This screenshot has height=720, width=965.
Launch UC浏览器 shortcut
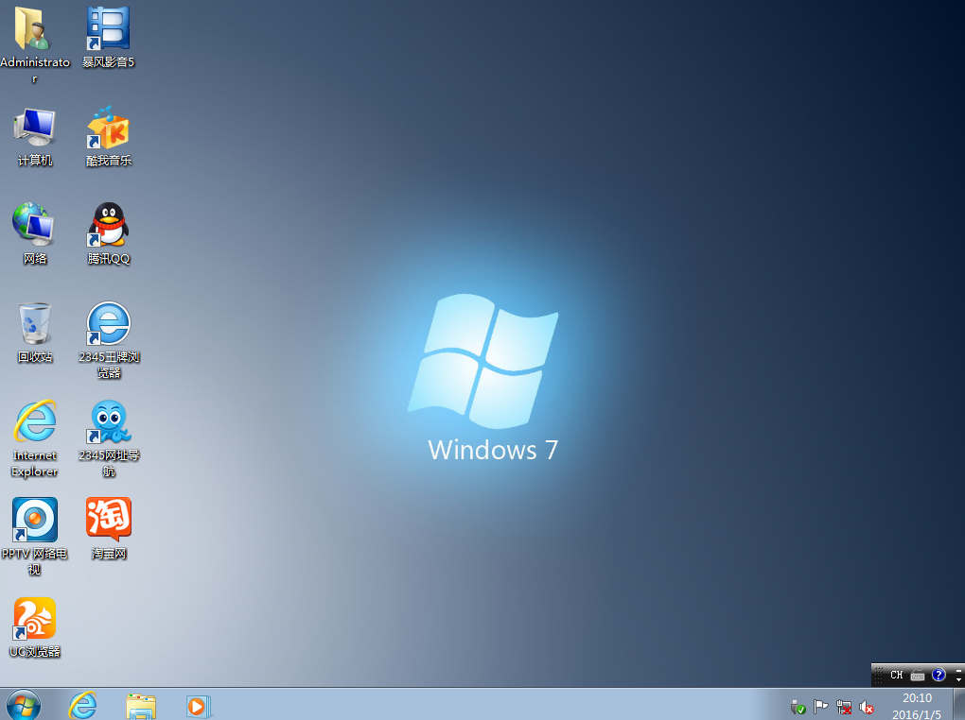click(34, 627)
